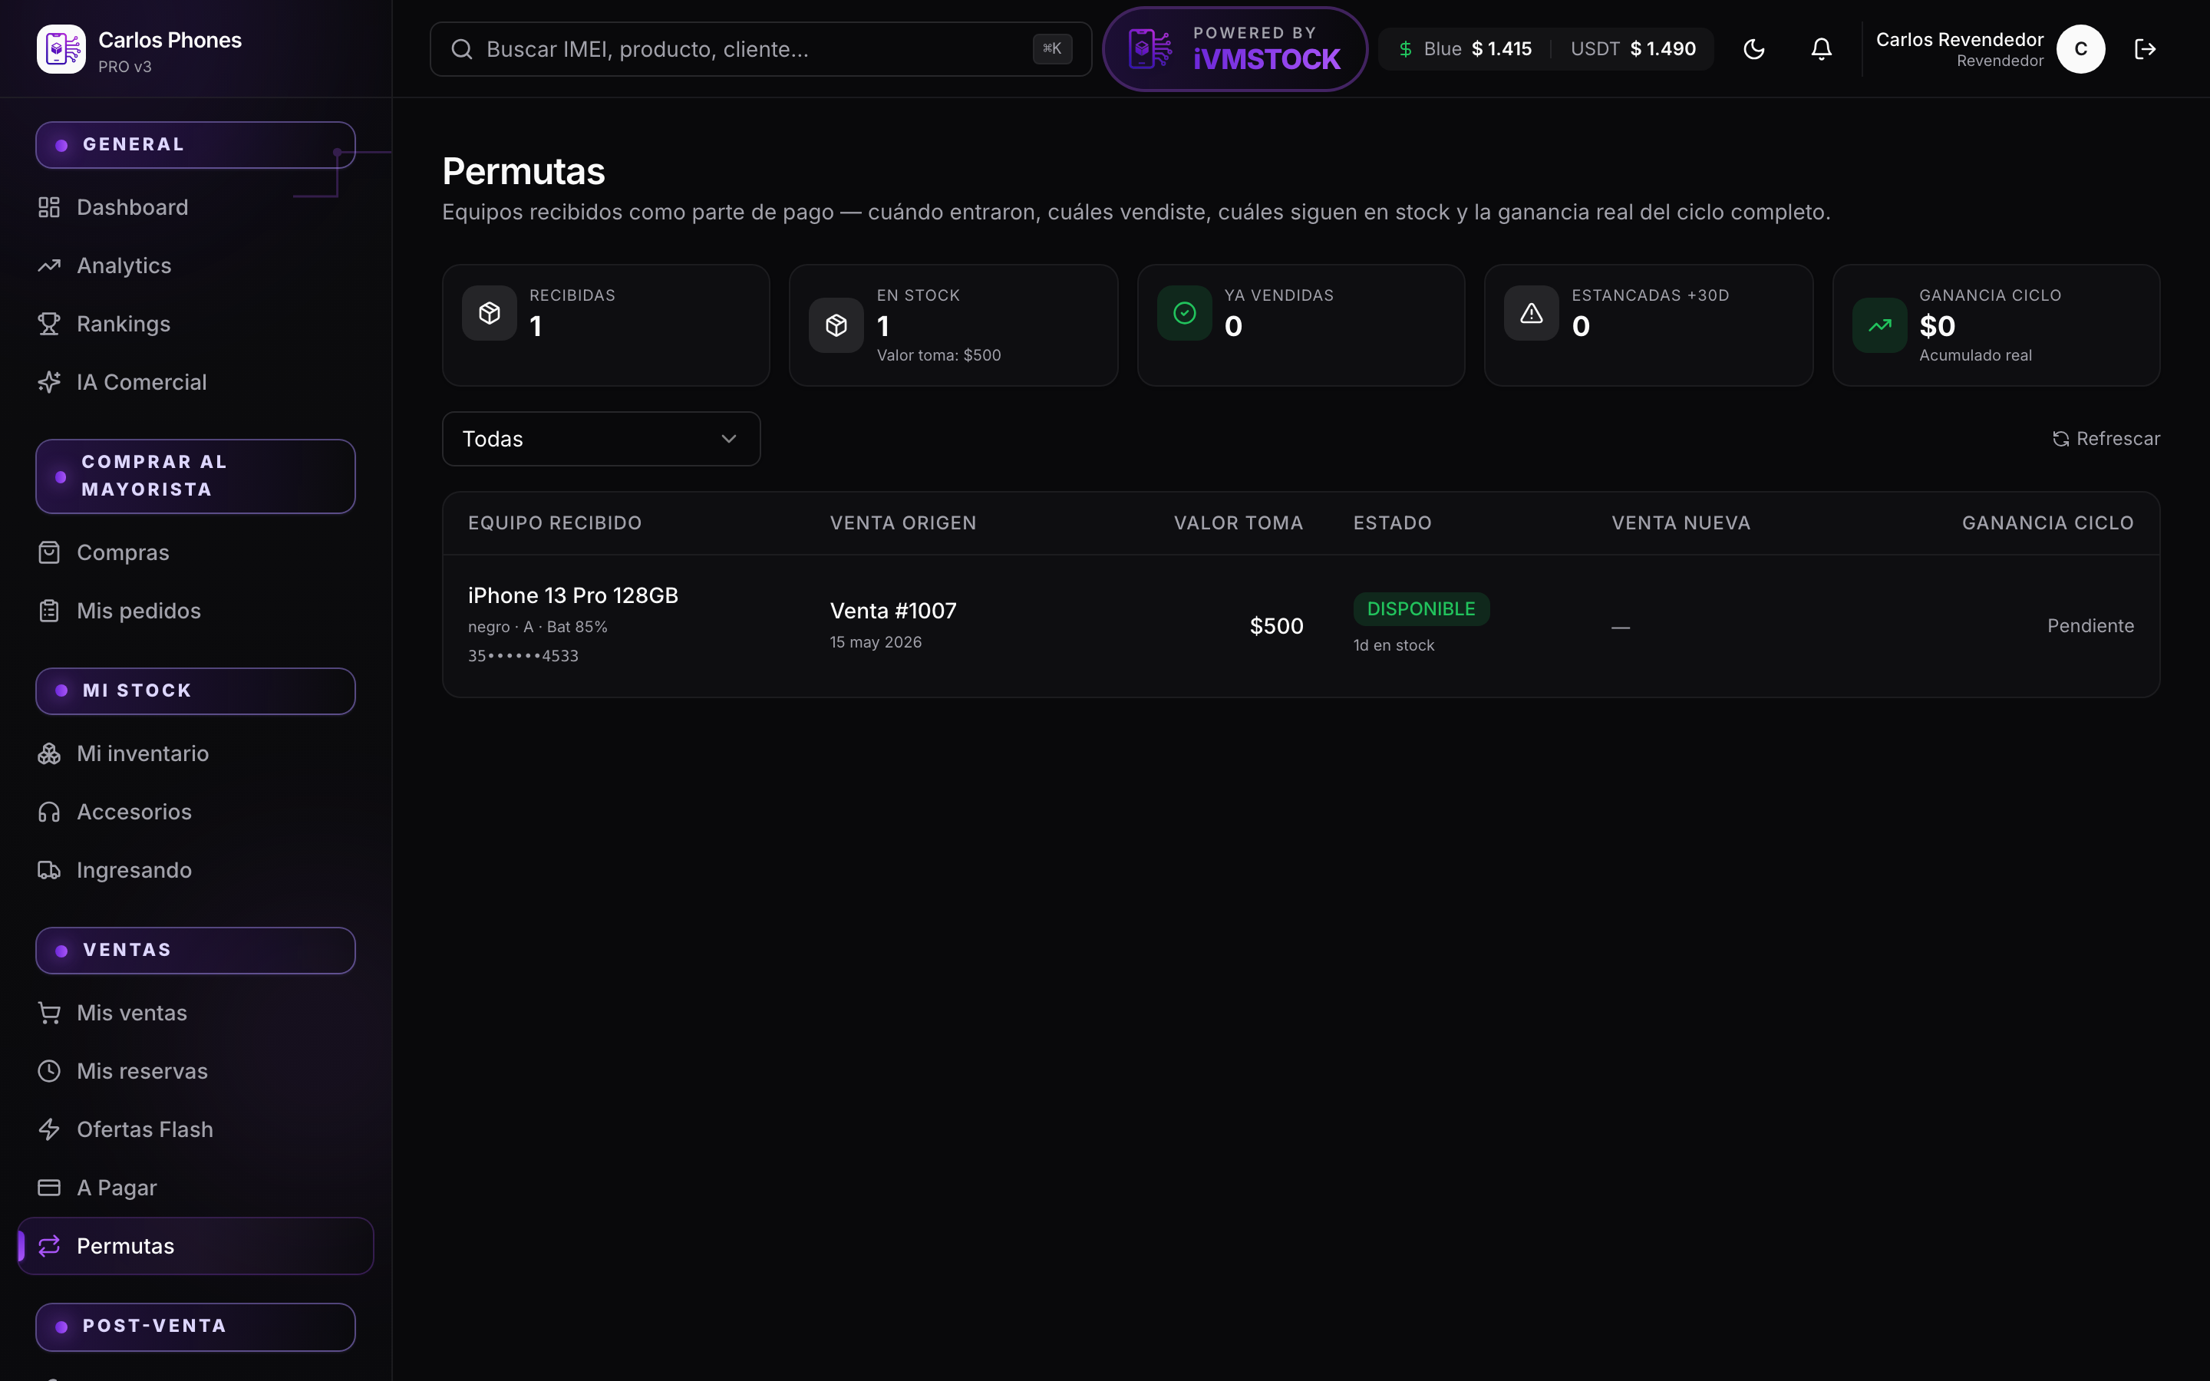Open notifications bell
The height and width of the screenshot is (1381, 2210).
pos(1821,49)
